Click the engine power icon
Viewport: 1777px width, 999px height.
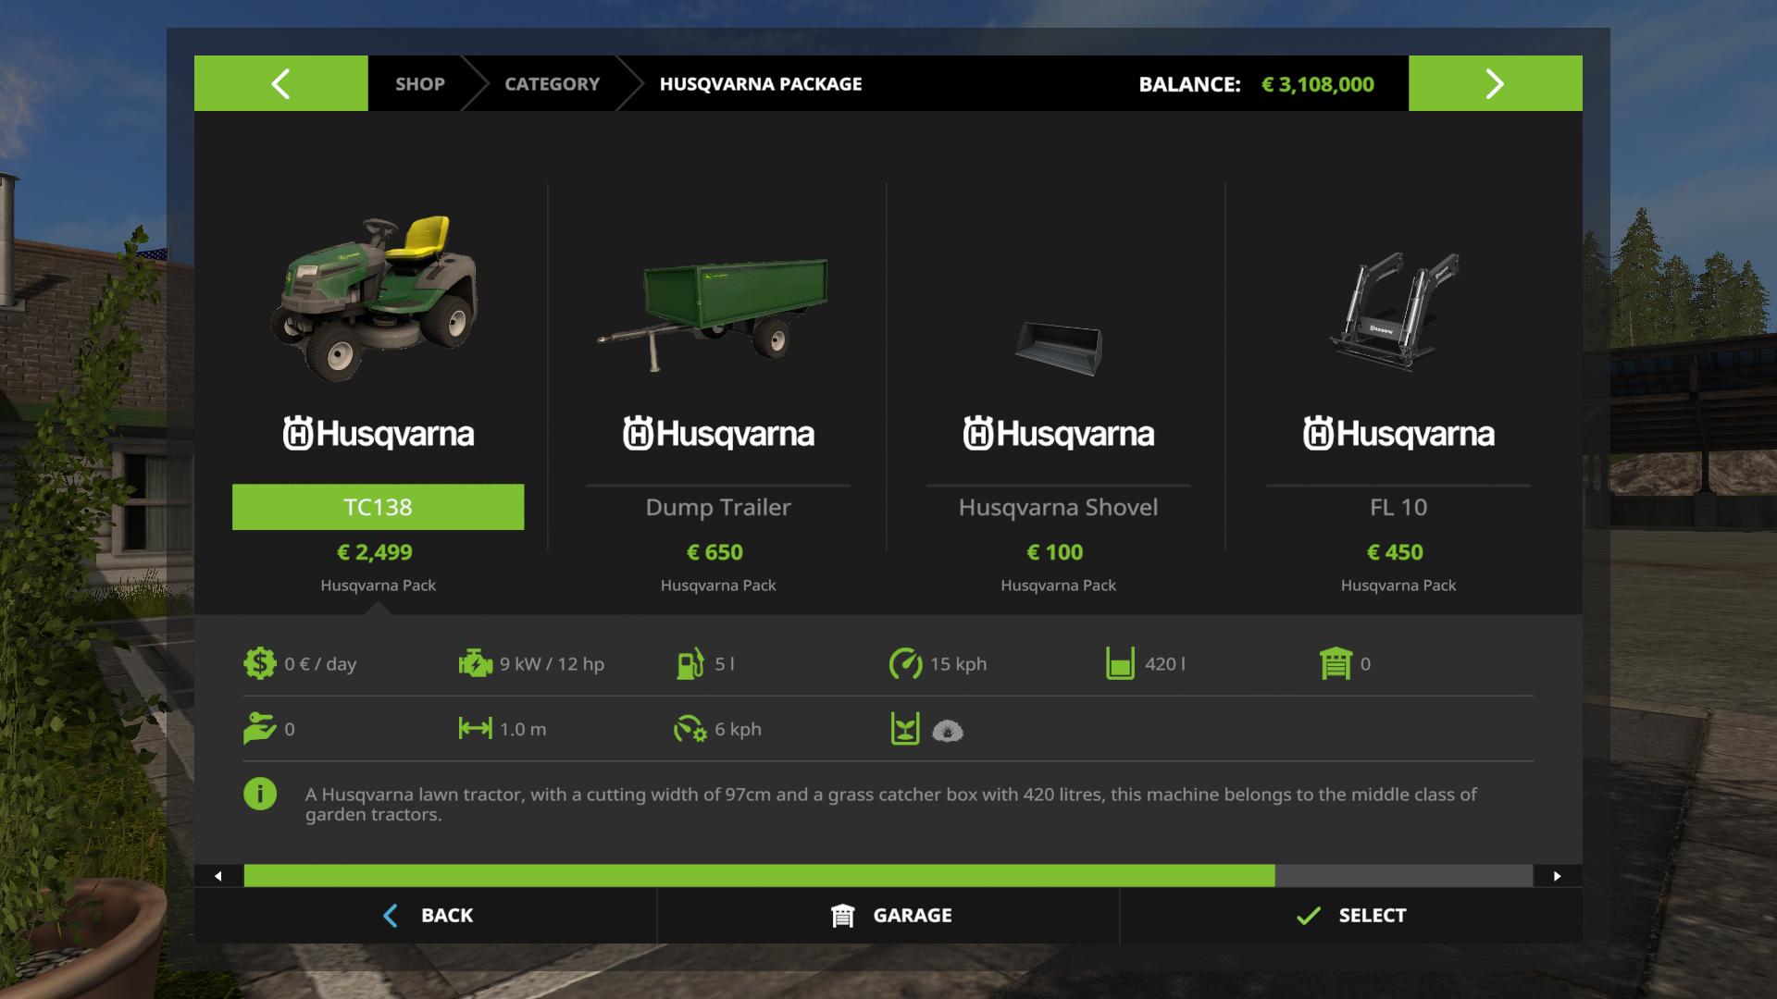[475, 663]
